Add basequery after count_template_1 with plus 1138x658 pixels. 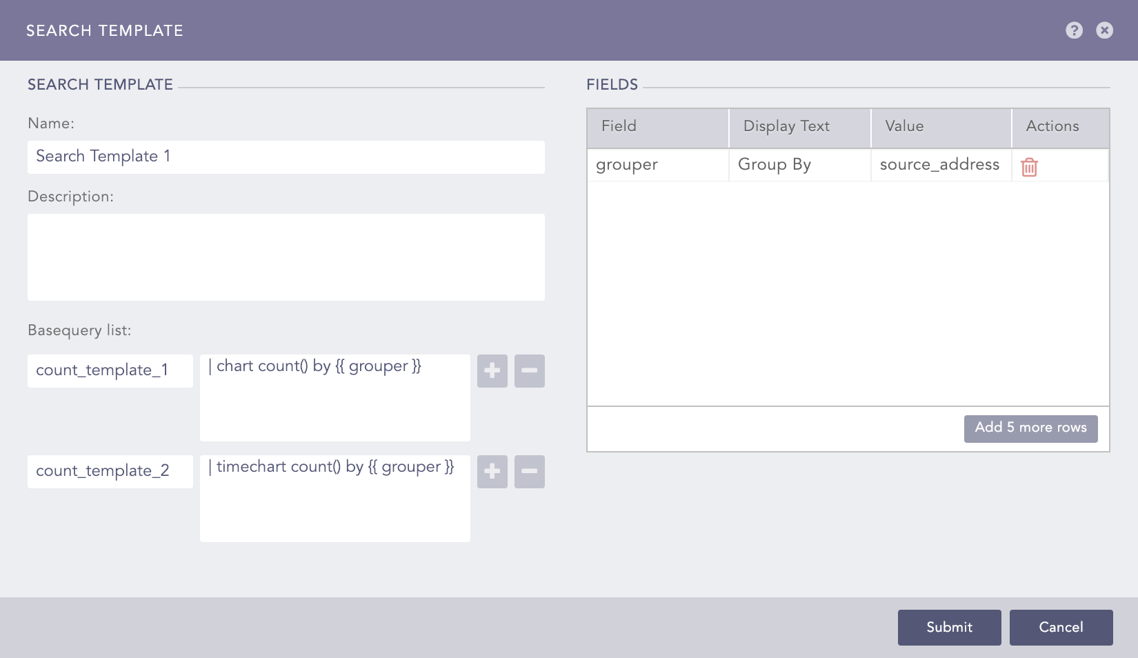[492, 371]
